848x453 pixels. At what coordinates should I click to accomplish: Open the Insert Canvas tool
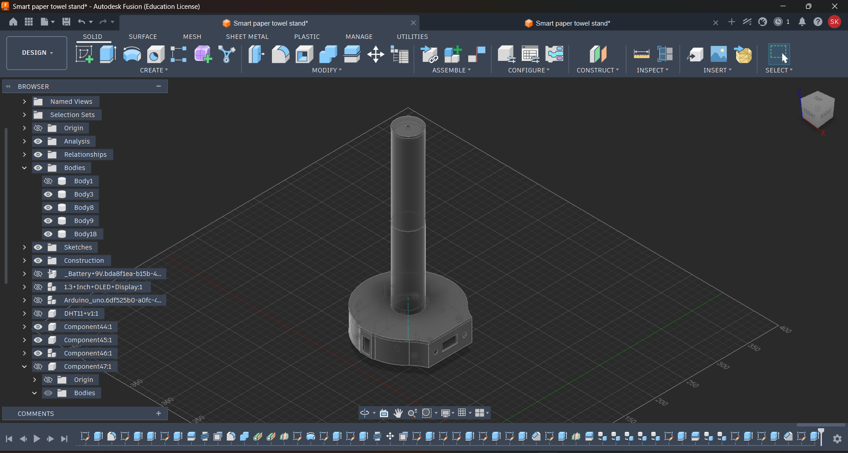coord(719,54)
